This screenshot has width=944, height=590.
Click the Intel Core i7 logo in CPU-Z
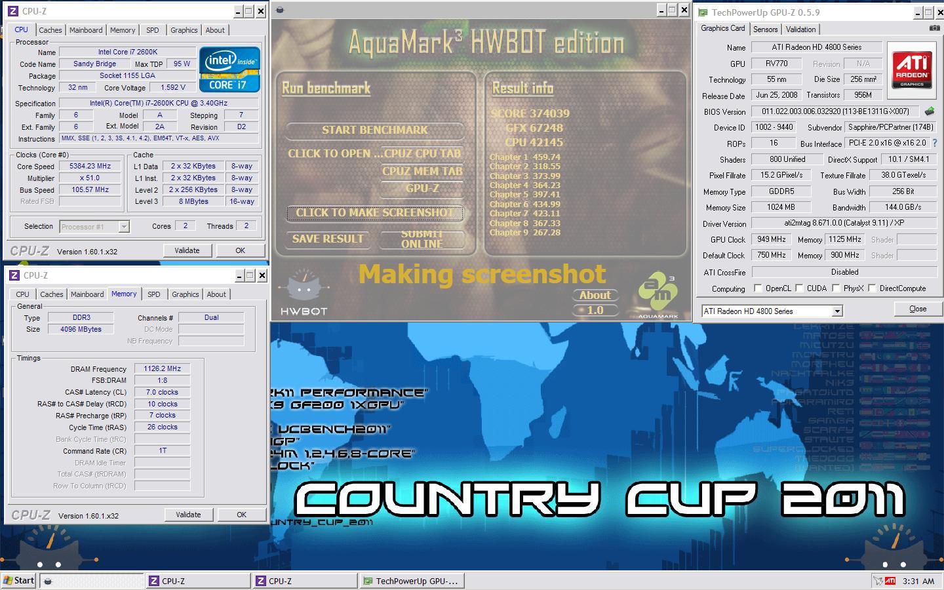(229, 69)
